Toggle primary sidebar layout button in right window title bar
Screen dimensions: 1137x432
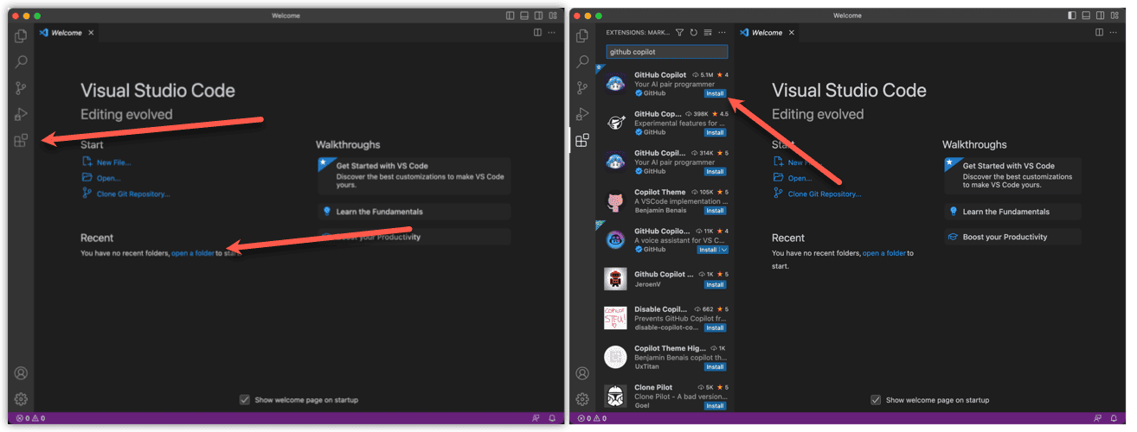[1072, 16]
